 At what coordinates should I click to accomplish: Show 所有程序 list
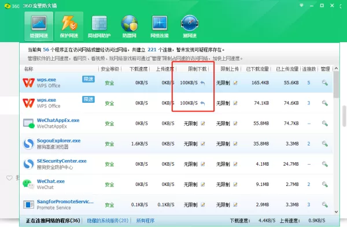tap(145, 221)
